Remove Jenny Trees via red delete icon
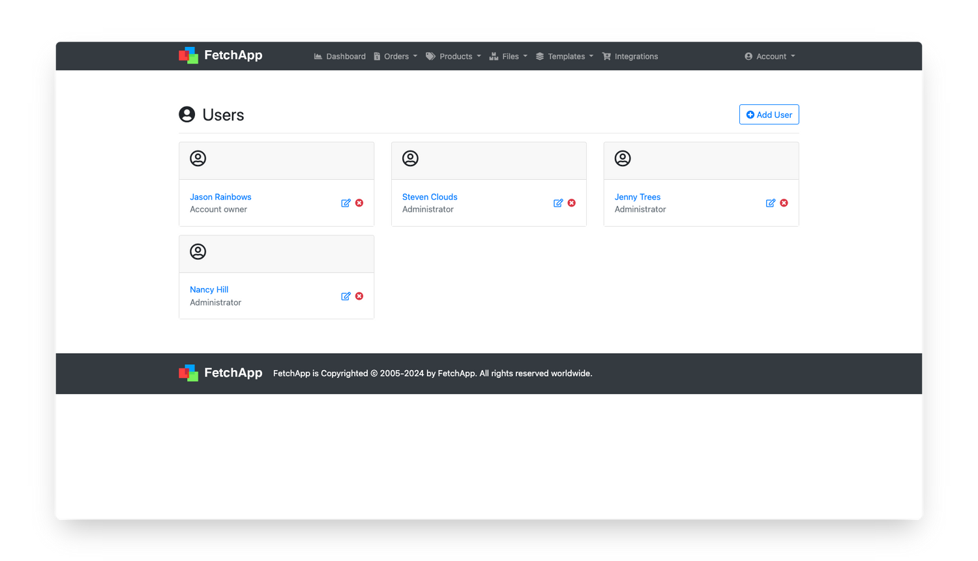Screen dimensions: 978x561 (x=784, y=203)
